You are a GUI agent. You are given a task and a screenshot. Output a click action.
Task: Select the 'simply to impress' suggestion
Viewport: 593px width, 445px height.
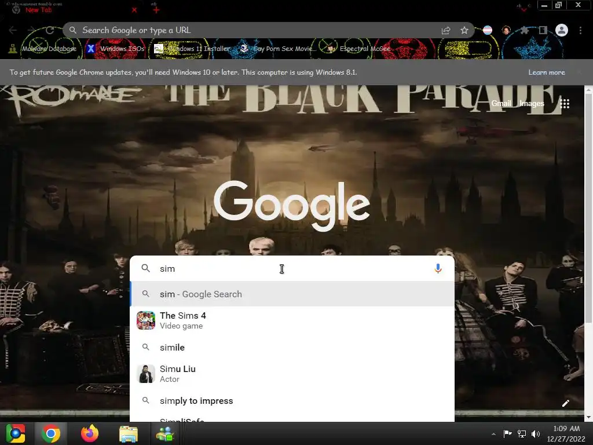point(292,401)
